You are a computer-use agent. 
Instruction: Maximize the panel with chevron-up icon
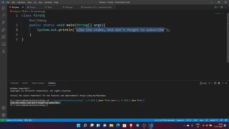tap(223, 83)
